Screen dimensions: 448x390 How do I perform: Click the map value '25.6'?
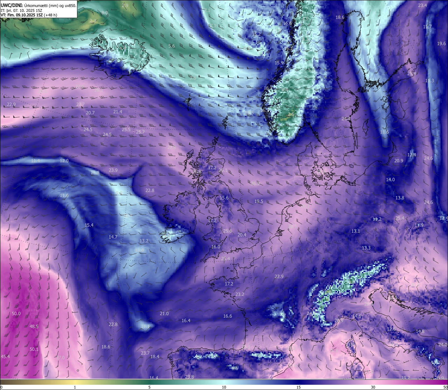[227, 231]
